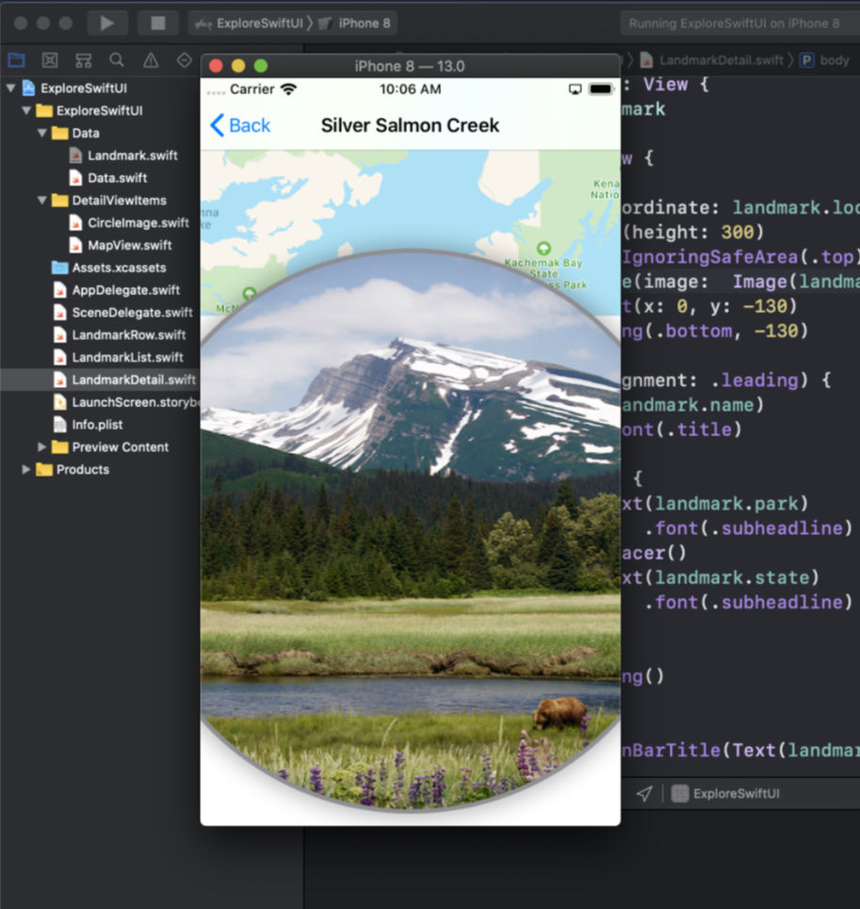The width and height of the screenshot is (860, 909).
Task: Show the Project navigator folder icon
Action: (16, 59)
